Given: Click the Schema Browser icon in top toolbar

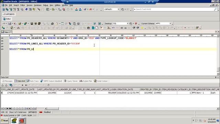Looking at the screenshot, I should (x=7, y=9).
